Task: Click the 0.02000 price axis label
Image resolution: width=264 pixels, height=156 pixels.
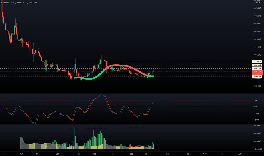Action: 257,24
